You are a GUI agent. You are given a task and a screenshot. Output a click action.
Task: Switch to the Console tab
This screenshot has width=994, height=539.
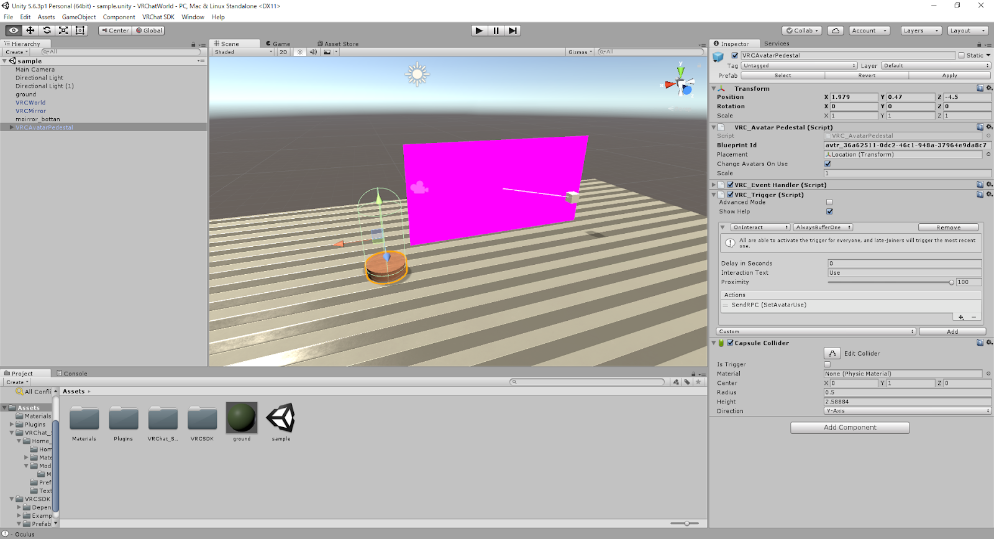click(x=72, y=374)
